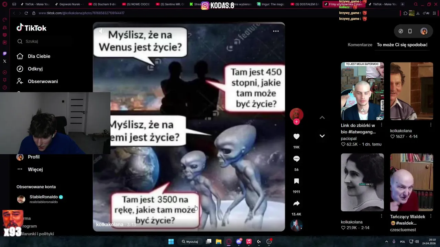Open a new browser tab with plus
The image size is (440, 247).
click(x=403, y=4)
